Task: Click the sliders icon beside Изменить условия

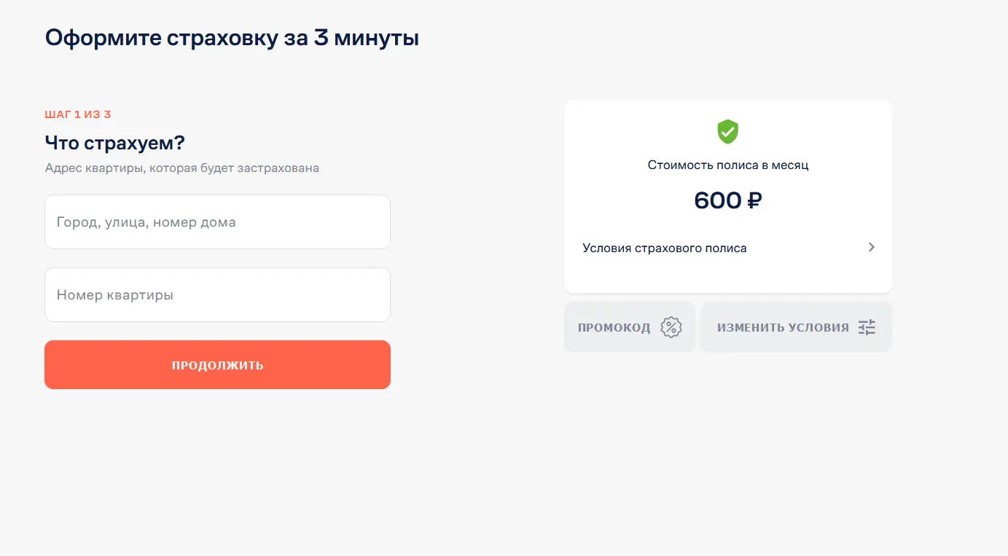Action: (867, 327)
